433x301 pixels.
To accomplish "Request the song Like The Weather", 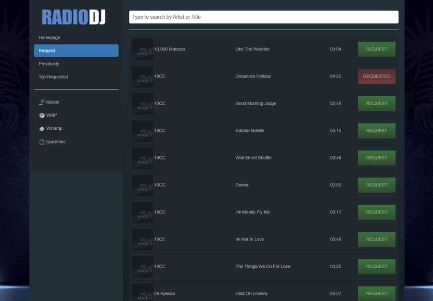I will coord(376,49).
